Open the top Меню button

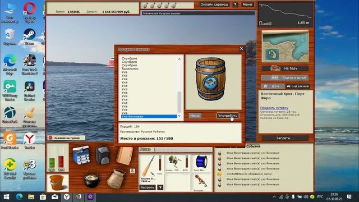[x=247, y=4]
